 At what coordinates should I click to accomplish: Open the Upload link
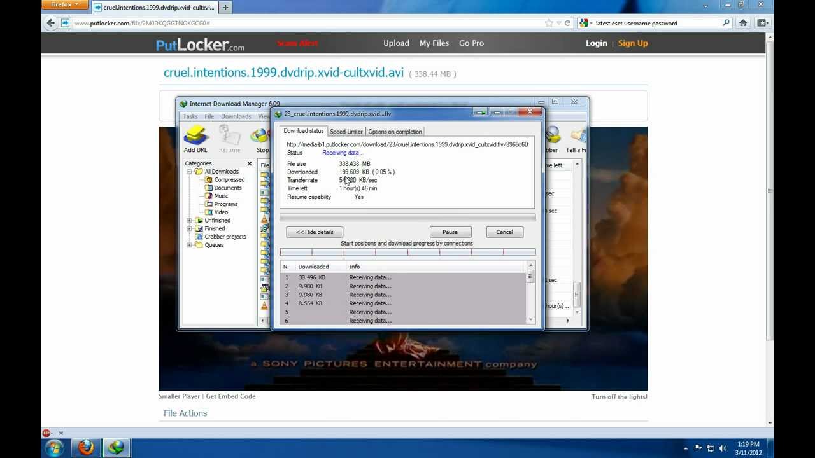click(x=396, y=43)
